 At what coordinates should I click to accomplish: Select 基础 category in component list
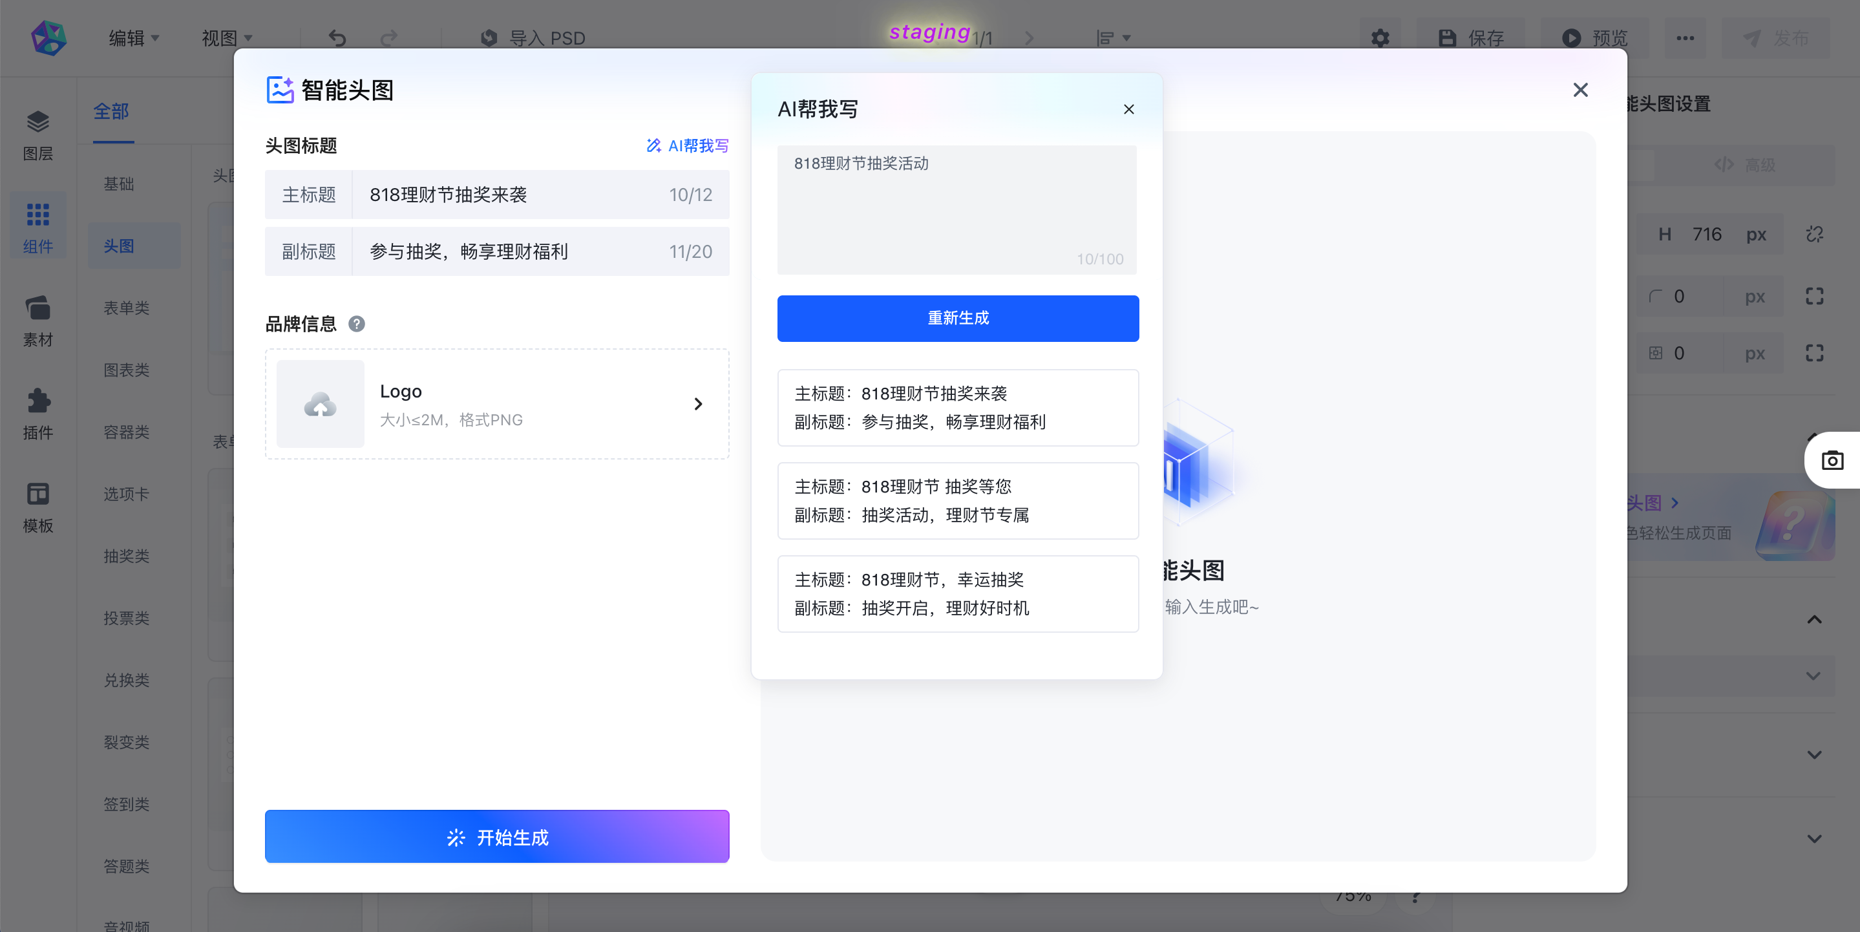pos(119,184)
